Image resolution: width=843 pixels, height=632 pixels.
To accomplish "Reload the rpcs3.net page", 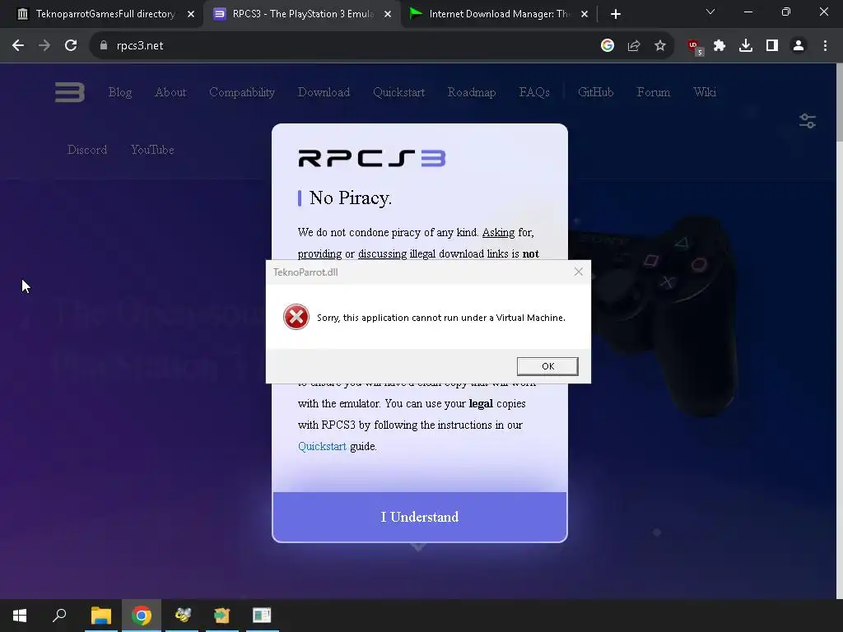I will click(x=71, y=46).
